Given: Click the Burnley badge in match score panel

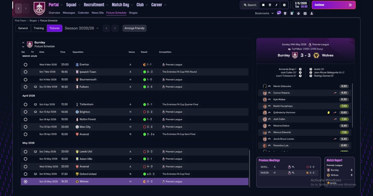Looking at the screenshot, I should coord(295,55).
